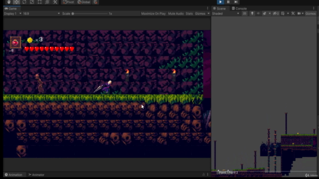Image resolution: width=319 pixels, height=179 pixels.
Task: Open the Scene camera dropdown arrow
Action: [303, 13]
